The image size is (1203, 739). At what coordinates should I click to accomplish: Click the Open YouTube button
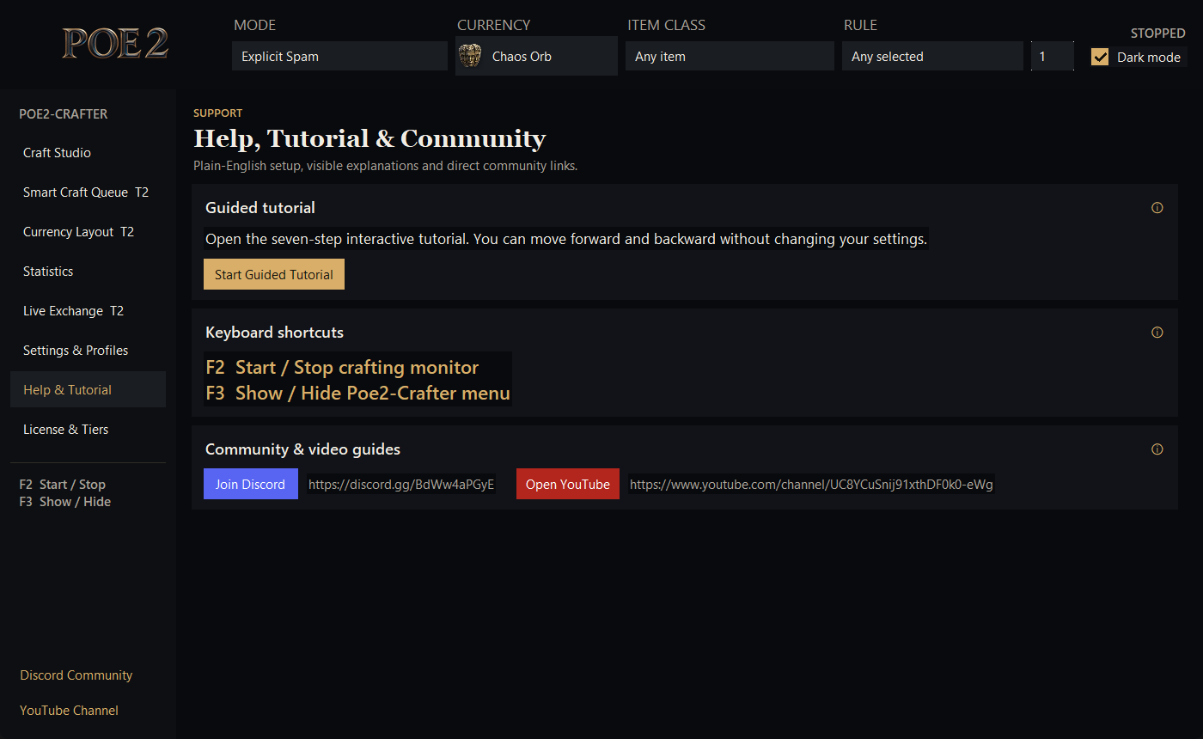click(568, 484)
